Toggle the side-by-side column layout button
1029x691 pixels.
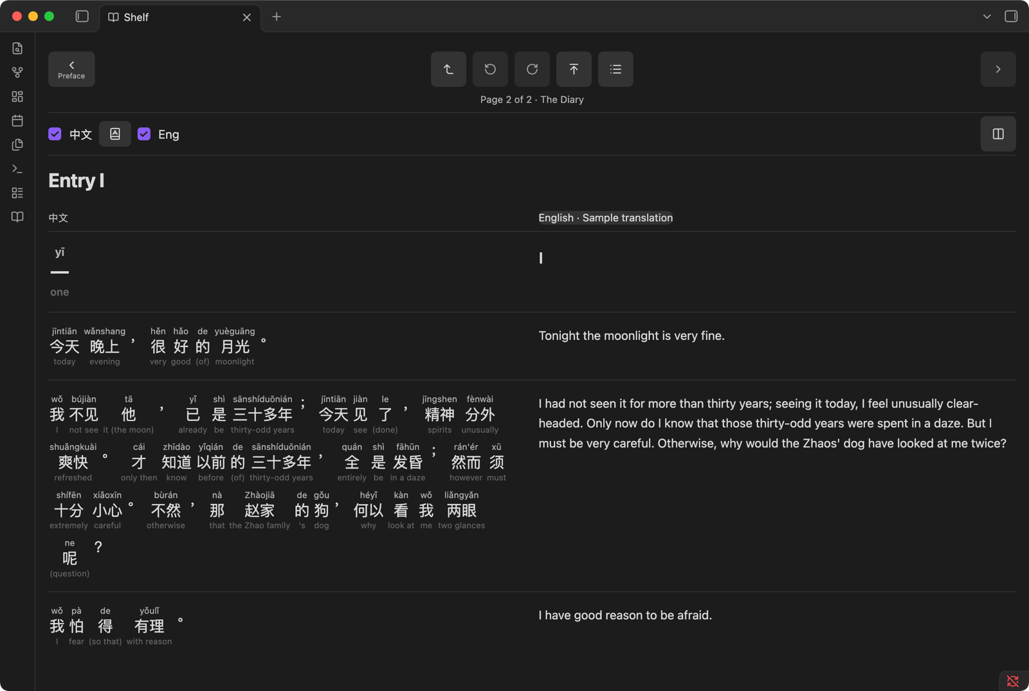click(x=998, y=134)
